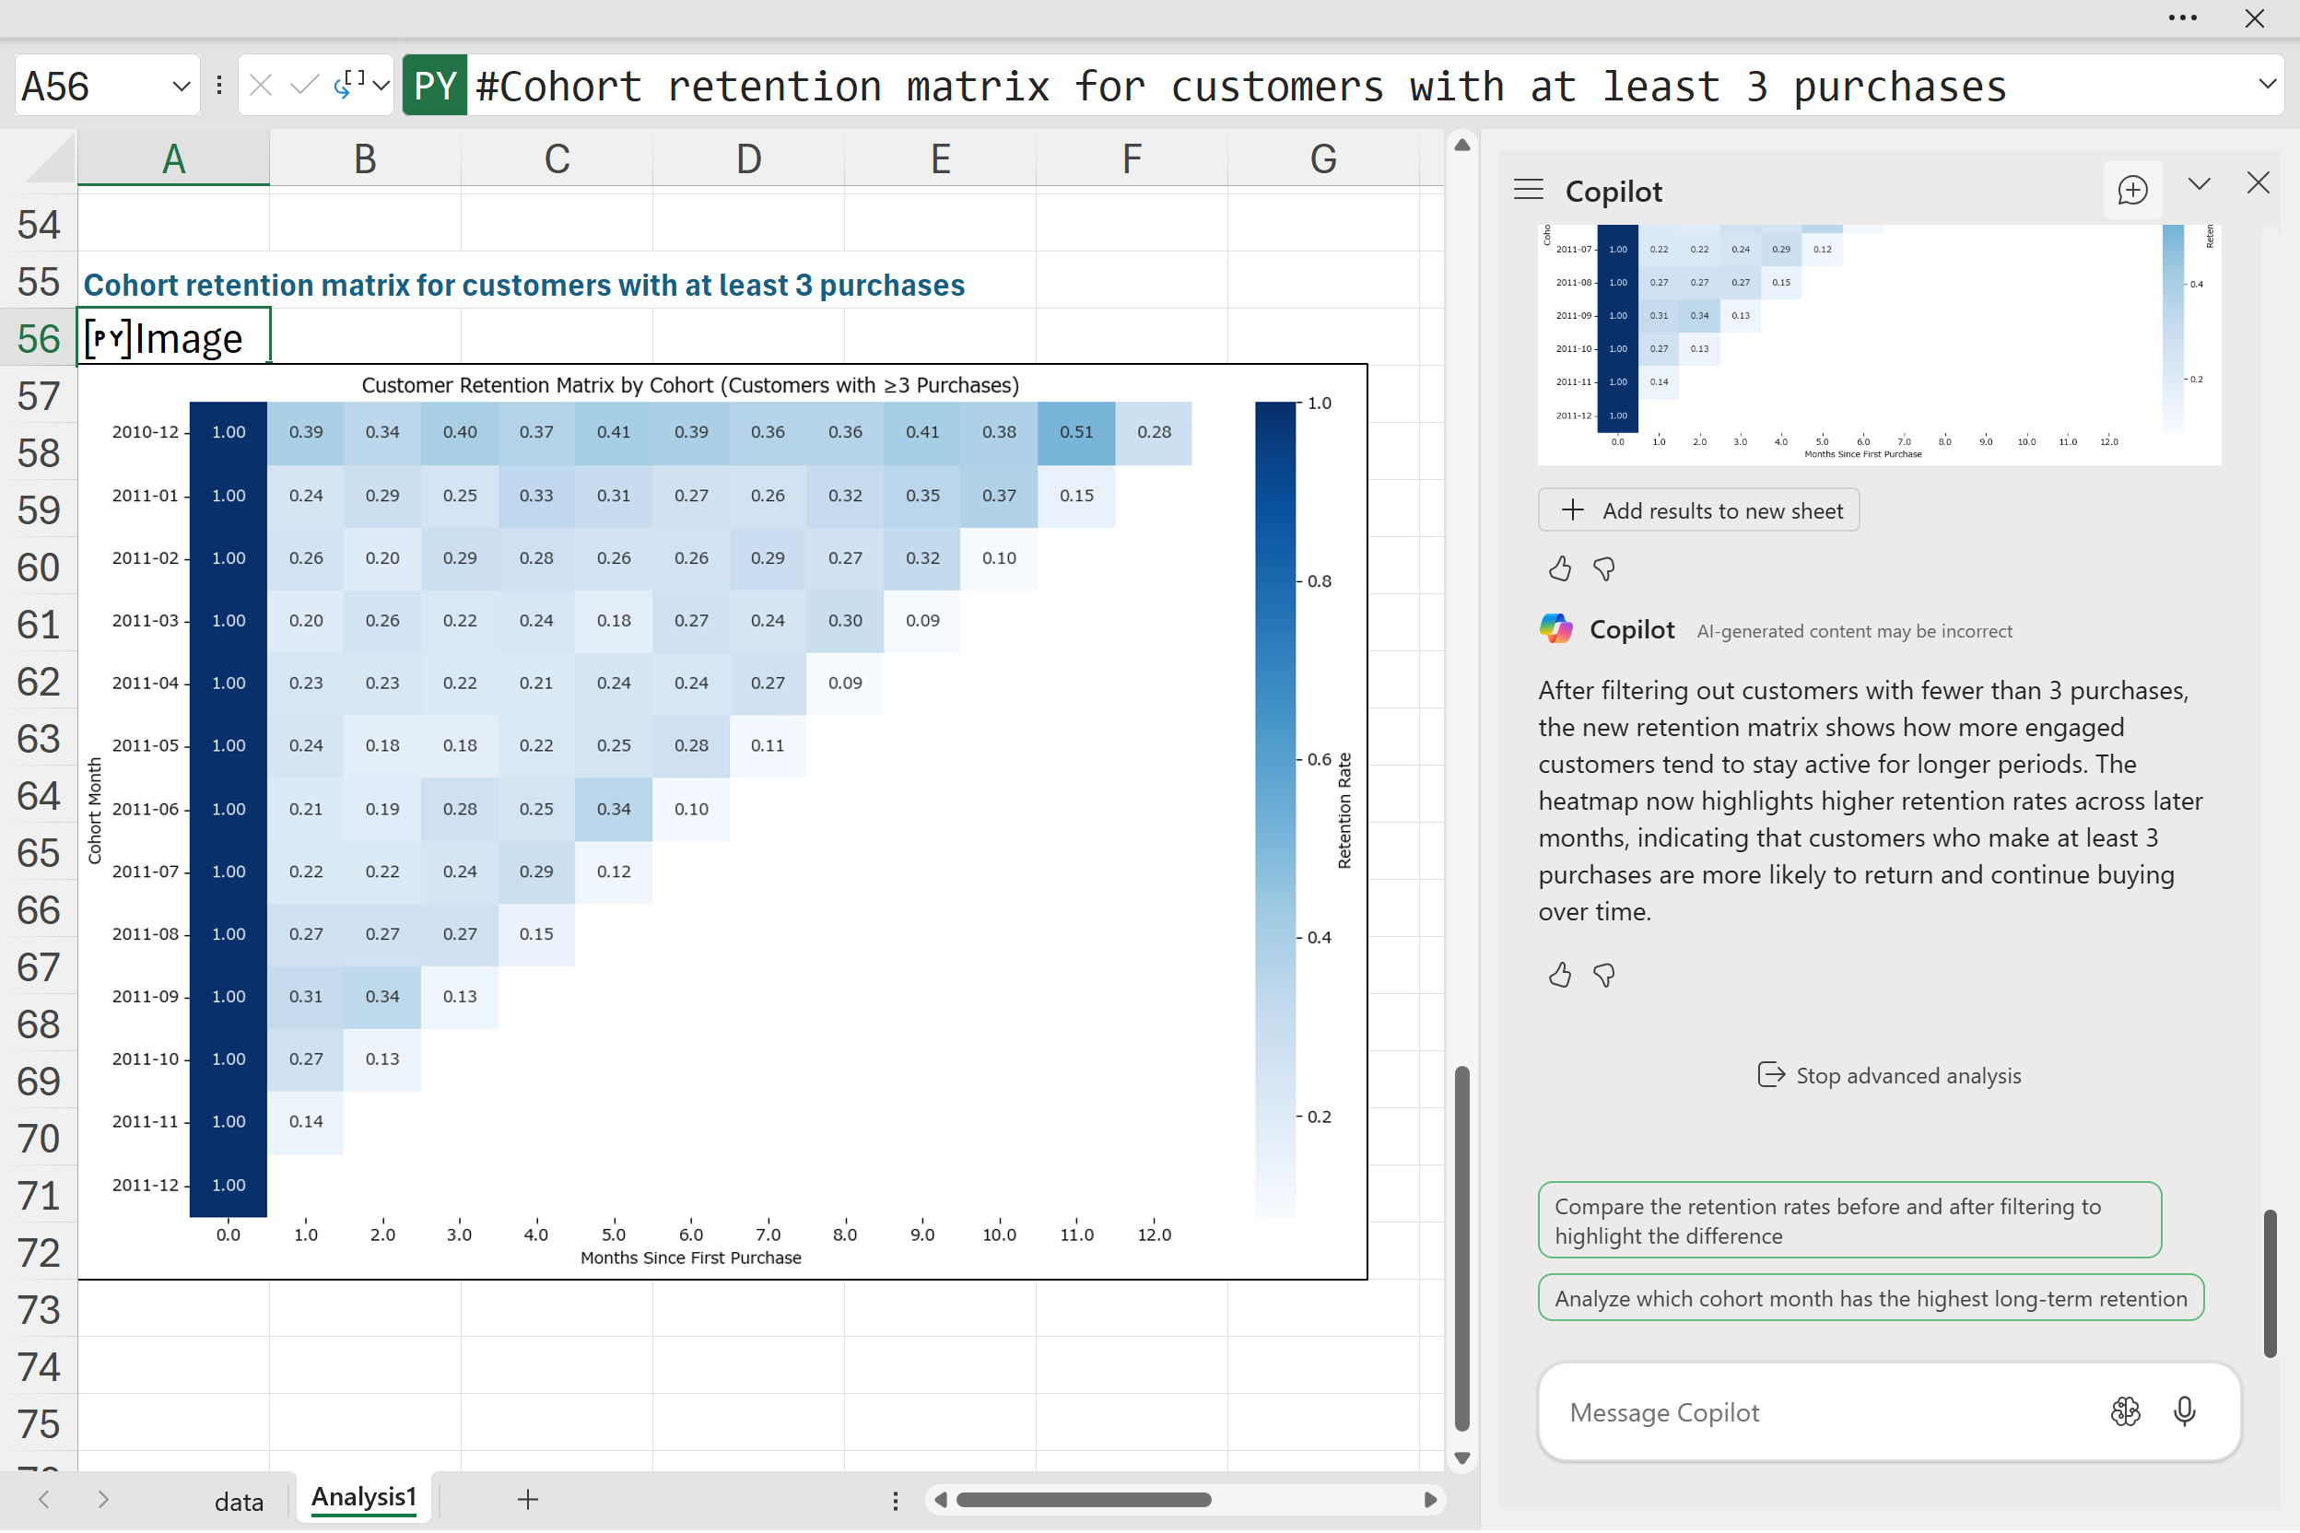Add a new worksheet with plus icon
Screen dimensions: 2300x1533
(x=528, y=1499)
